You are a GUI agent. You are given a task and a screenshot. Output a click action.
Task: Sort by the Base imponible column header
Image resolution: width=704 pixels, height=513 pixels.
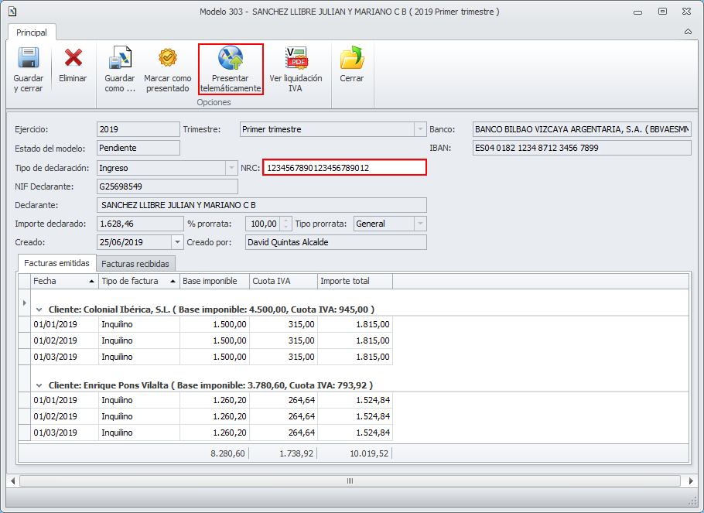point(214,281)
